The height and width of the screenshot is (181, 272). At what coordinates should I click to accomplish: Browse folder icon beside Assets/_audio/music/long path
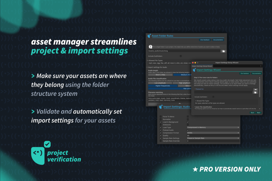click(x=223, y=51)
